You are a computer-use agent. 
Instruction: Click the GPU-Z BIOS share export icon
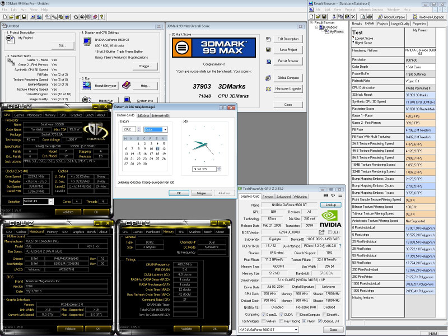(x=321, y=232)
